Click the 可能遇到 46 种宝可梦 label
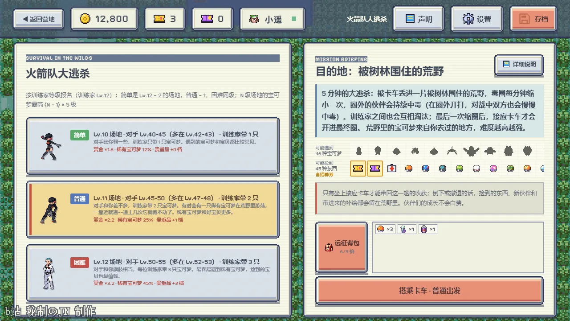The width and height of the screenshot is (570, 321). pyautogui.click(x=328, y=151)
